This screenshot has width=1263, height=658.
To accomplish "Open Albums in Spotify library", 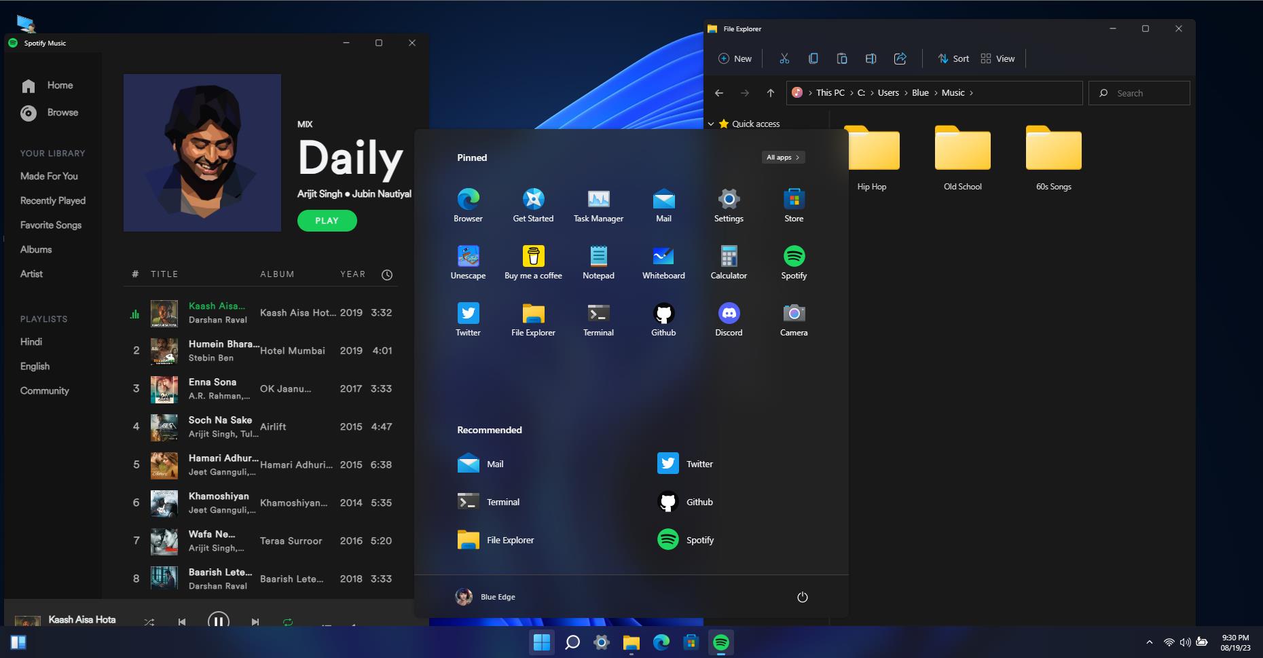I will [36, 249].
